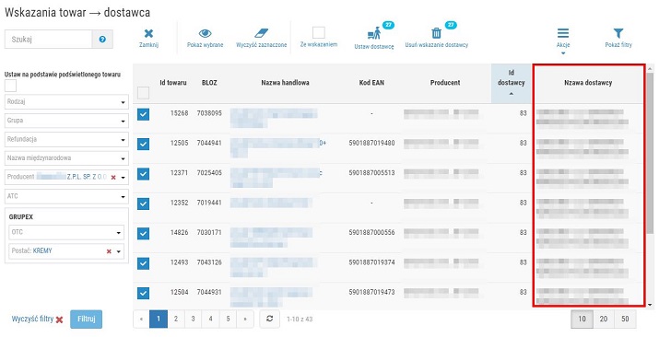Click the blue help icon beside search

(102, 40)
